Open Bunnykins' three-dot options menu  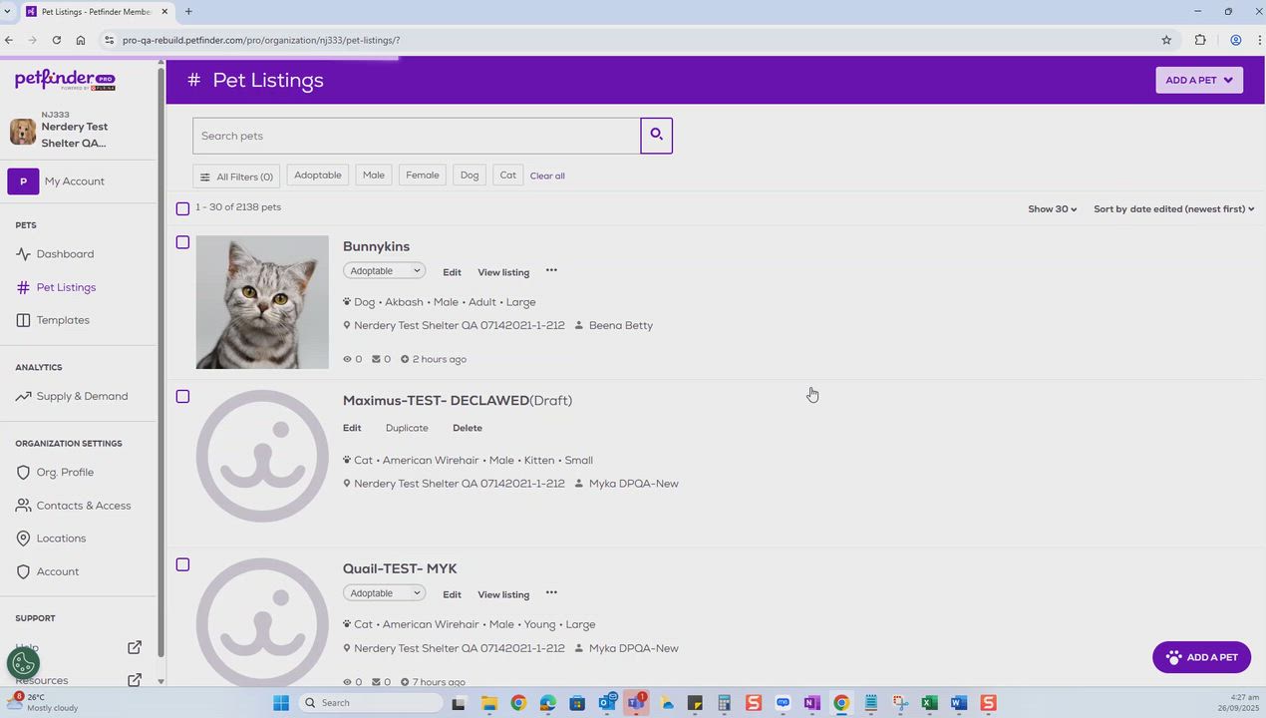pyautogui.click(x=550, y=270)
